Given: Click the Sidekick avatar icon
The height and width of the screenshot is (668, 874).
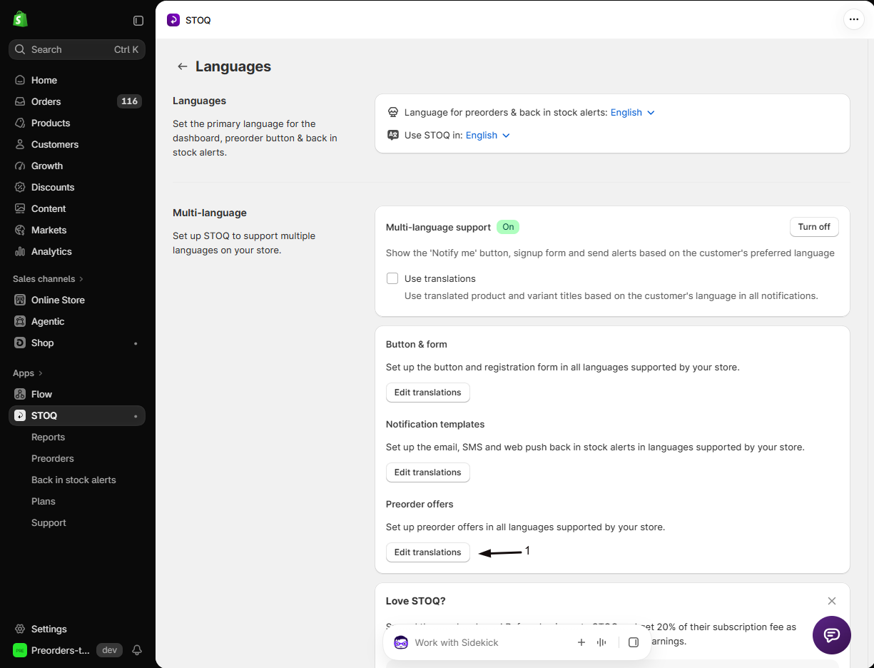Looking at the screenshot, I should pyautogui.click(x=401, y=642).
